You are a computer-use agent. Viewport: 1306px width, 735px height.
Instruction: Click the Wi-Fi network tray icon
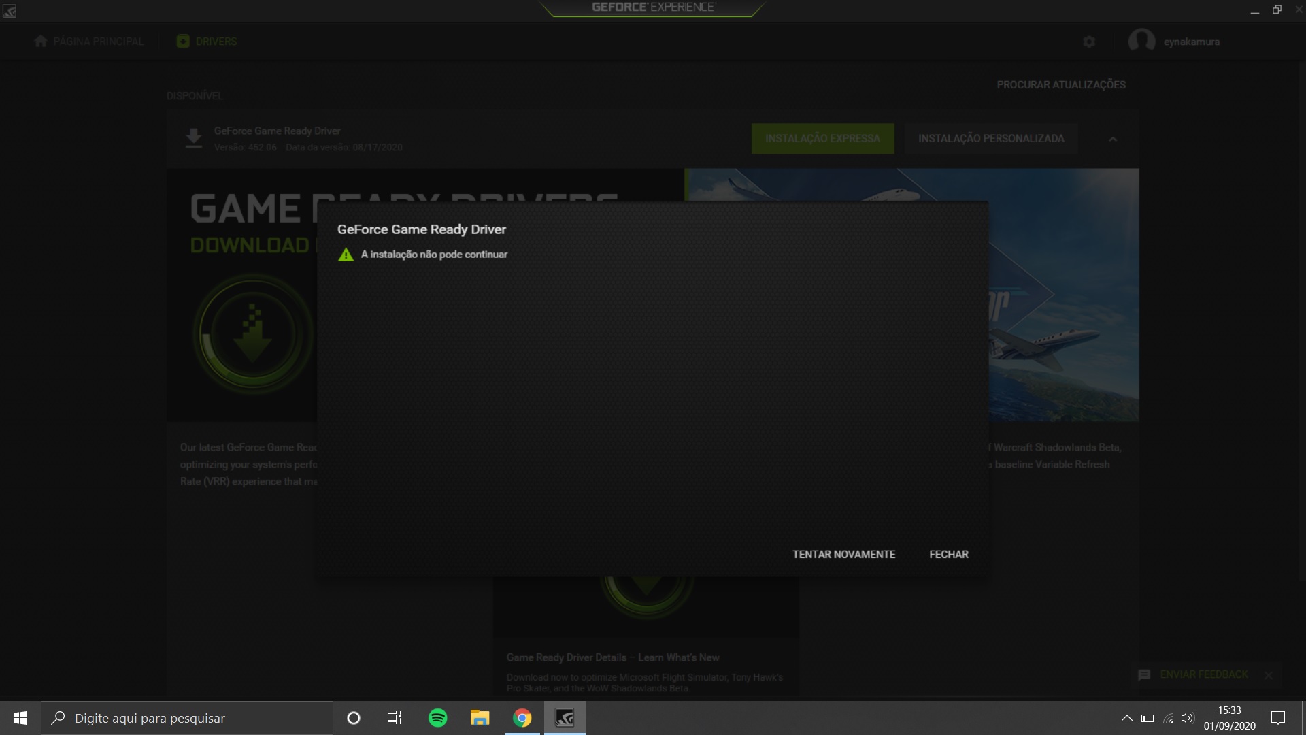coord(1169,718)
